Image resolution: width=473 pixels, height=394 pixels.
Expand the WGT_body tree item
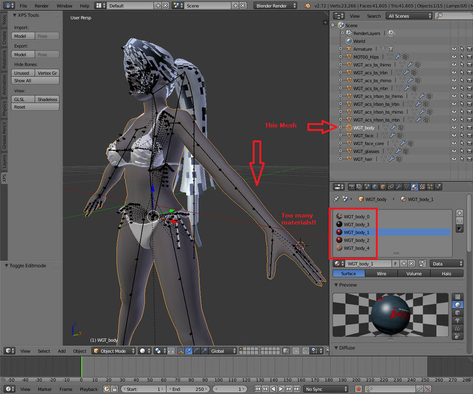point(341,127)
